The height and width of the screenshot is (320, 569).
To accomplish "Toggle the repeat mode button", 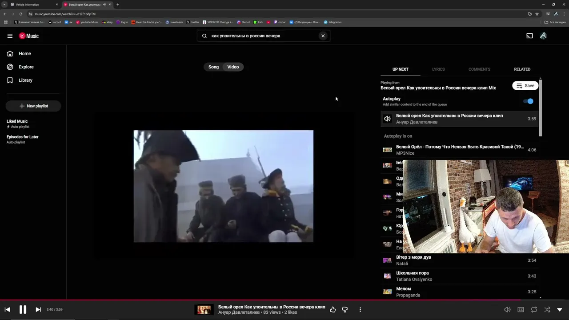I will point(534,310).
